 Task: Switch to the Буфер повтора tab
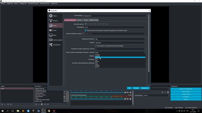94,20
